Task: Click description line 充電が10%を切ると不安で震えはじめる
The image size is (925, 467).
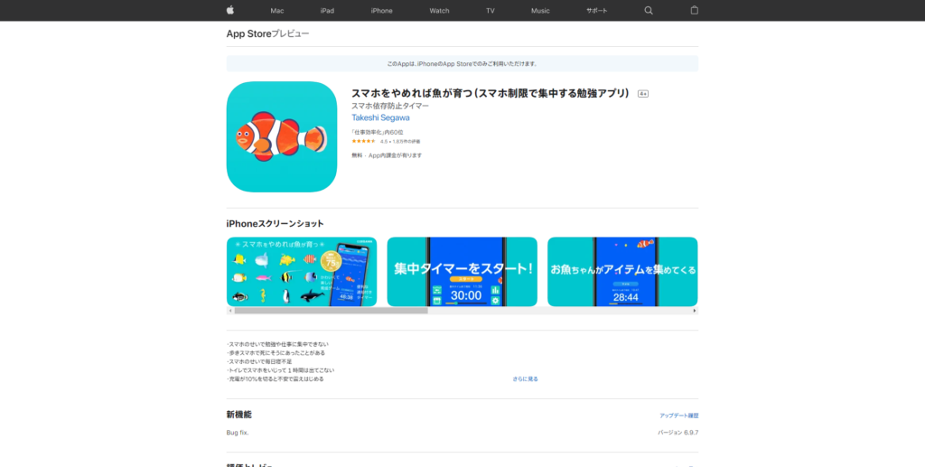Action: click(275, 379)
